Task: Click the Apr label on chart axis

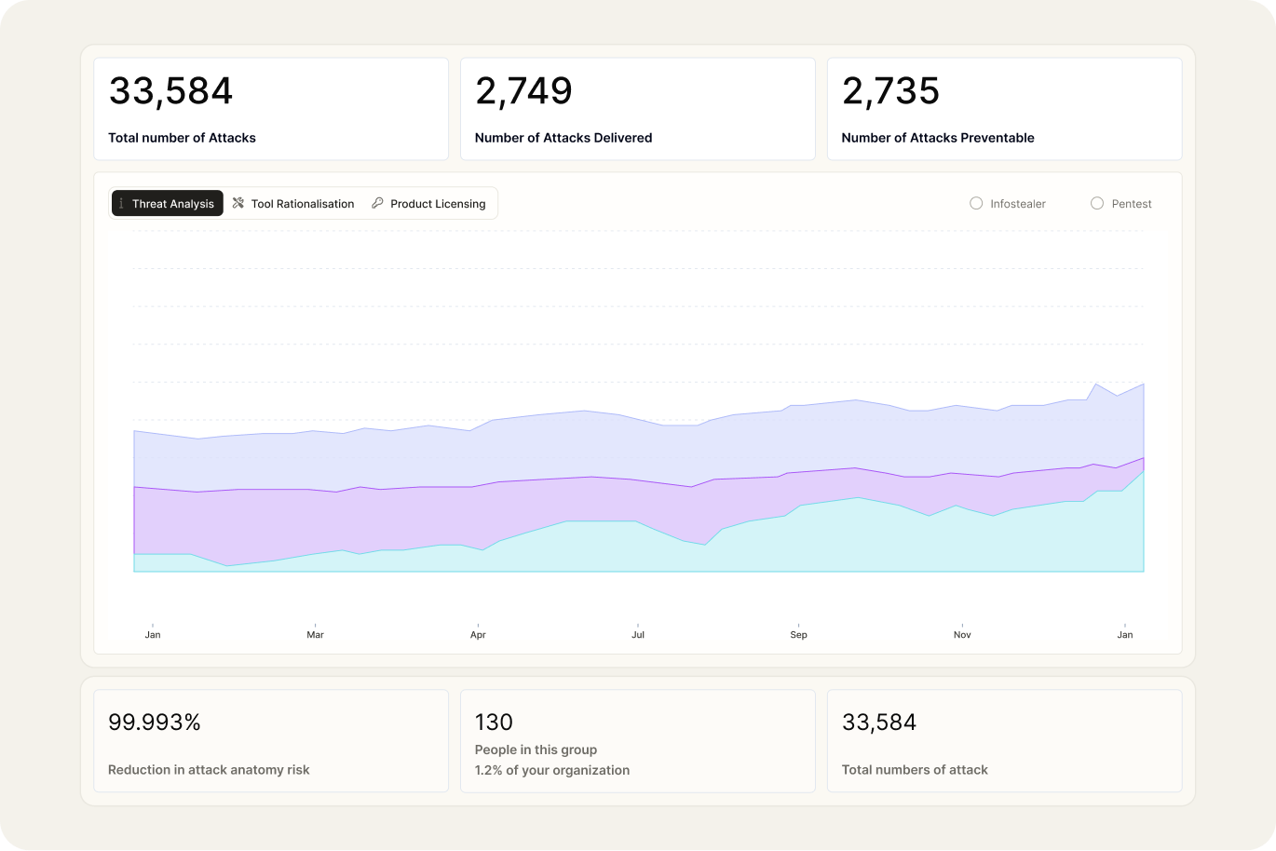Action: tap(478, 635)
